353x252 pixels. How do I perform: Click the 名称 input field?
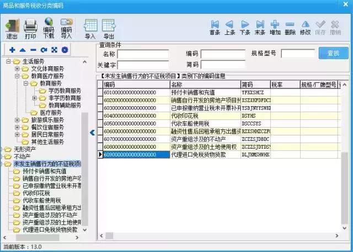click(x=143, y=54)
